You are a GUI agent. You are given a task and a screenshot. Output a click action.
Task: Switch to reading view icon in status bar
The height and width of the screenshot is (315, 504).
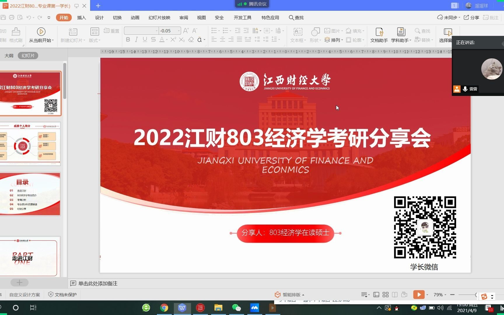[x=395, y=295]
